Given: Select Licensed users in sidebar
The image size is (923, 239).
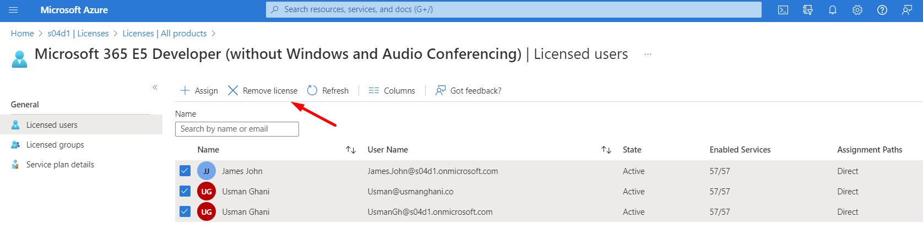Looking at the screenshot, I should pos(81,125).
